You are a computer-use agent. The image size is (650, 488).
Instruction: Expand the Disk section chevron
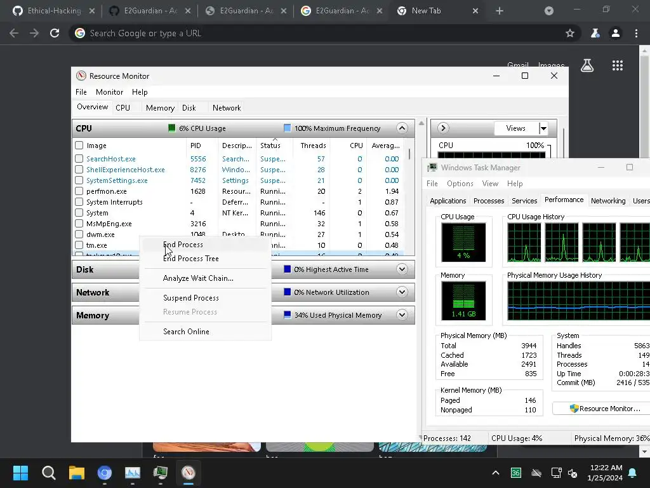tap(402, 269)
